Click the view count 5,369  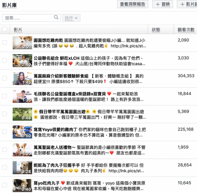(x=183, y=111)
